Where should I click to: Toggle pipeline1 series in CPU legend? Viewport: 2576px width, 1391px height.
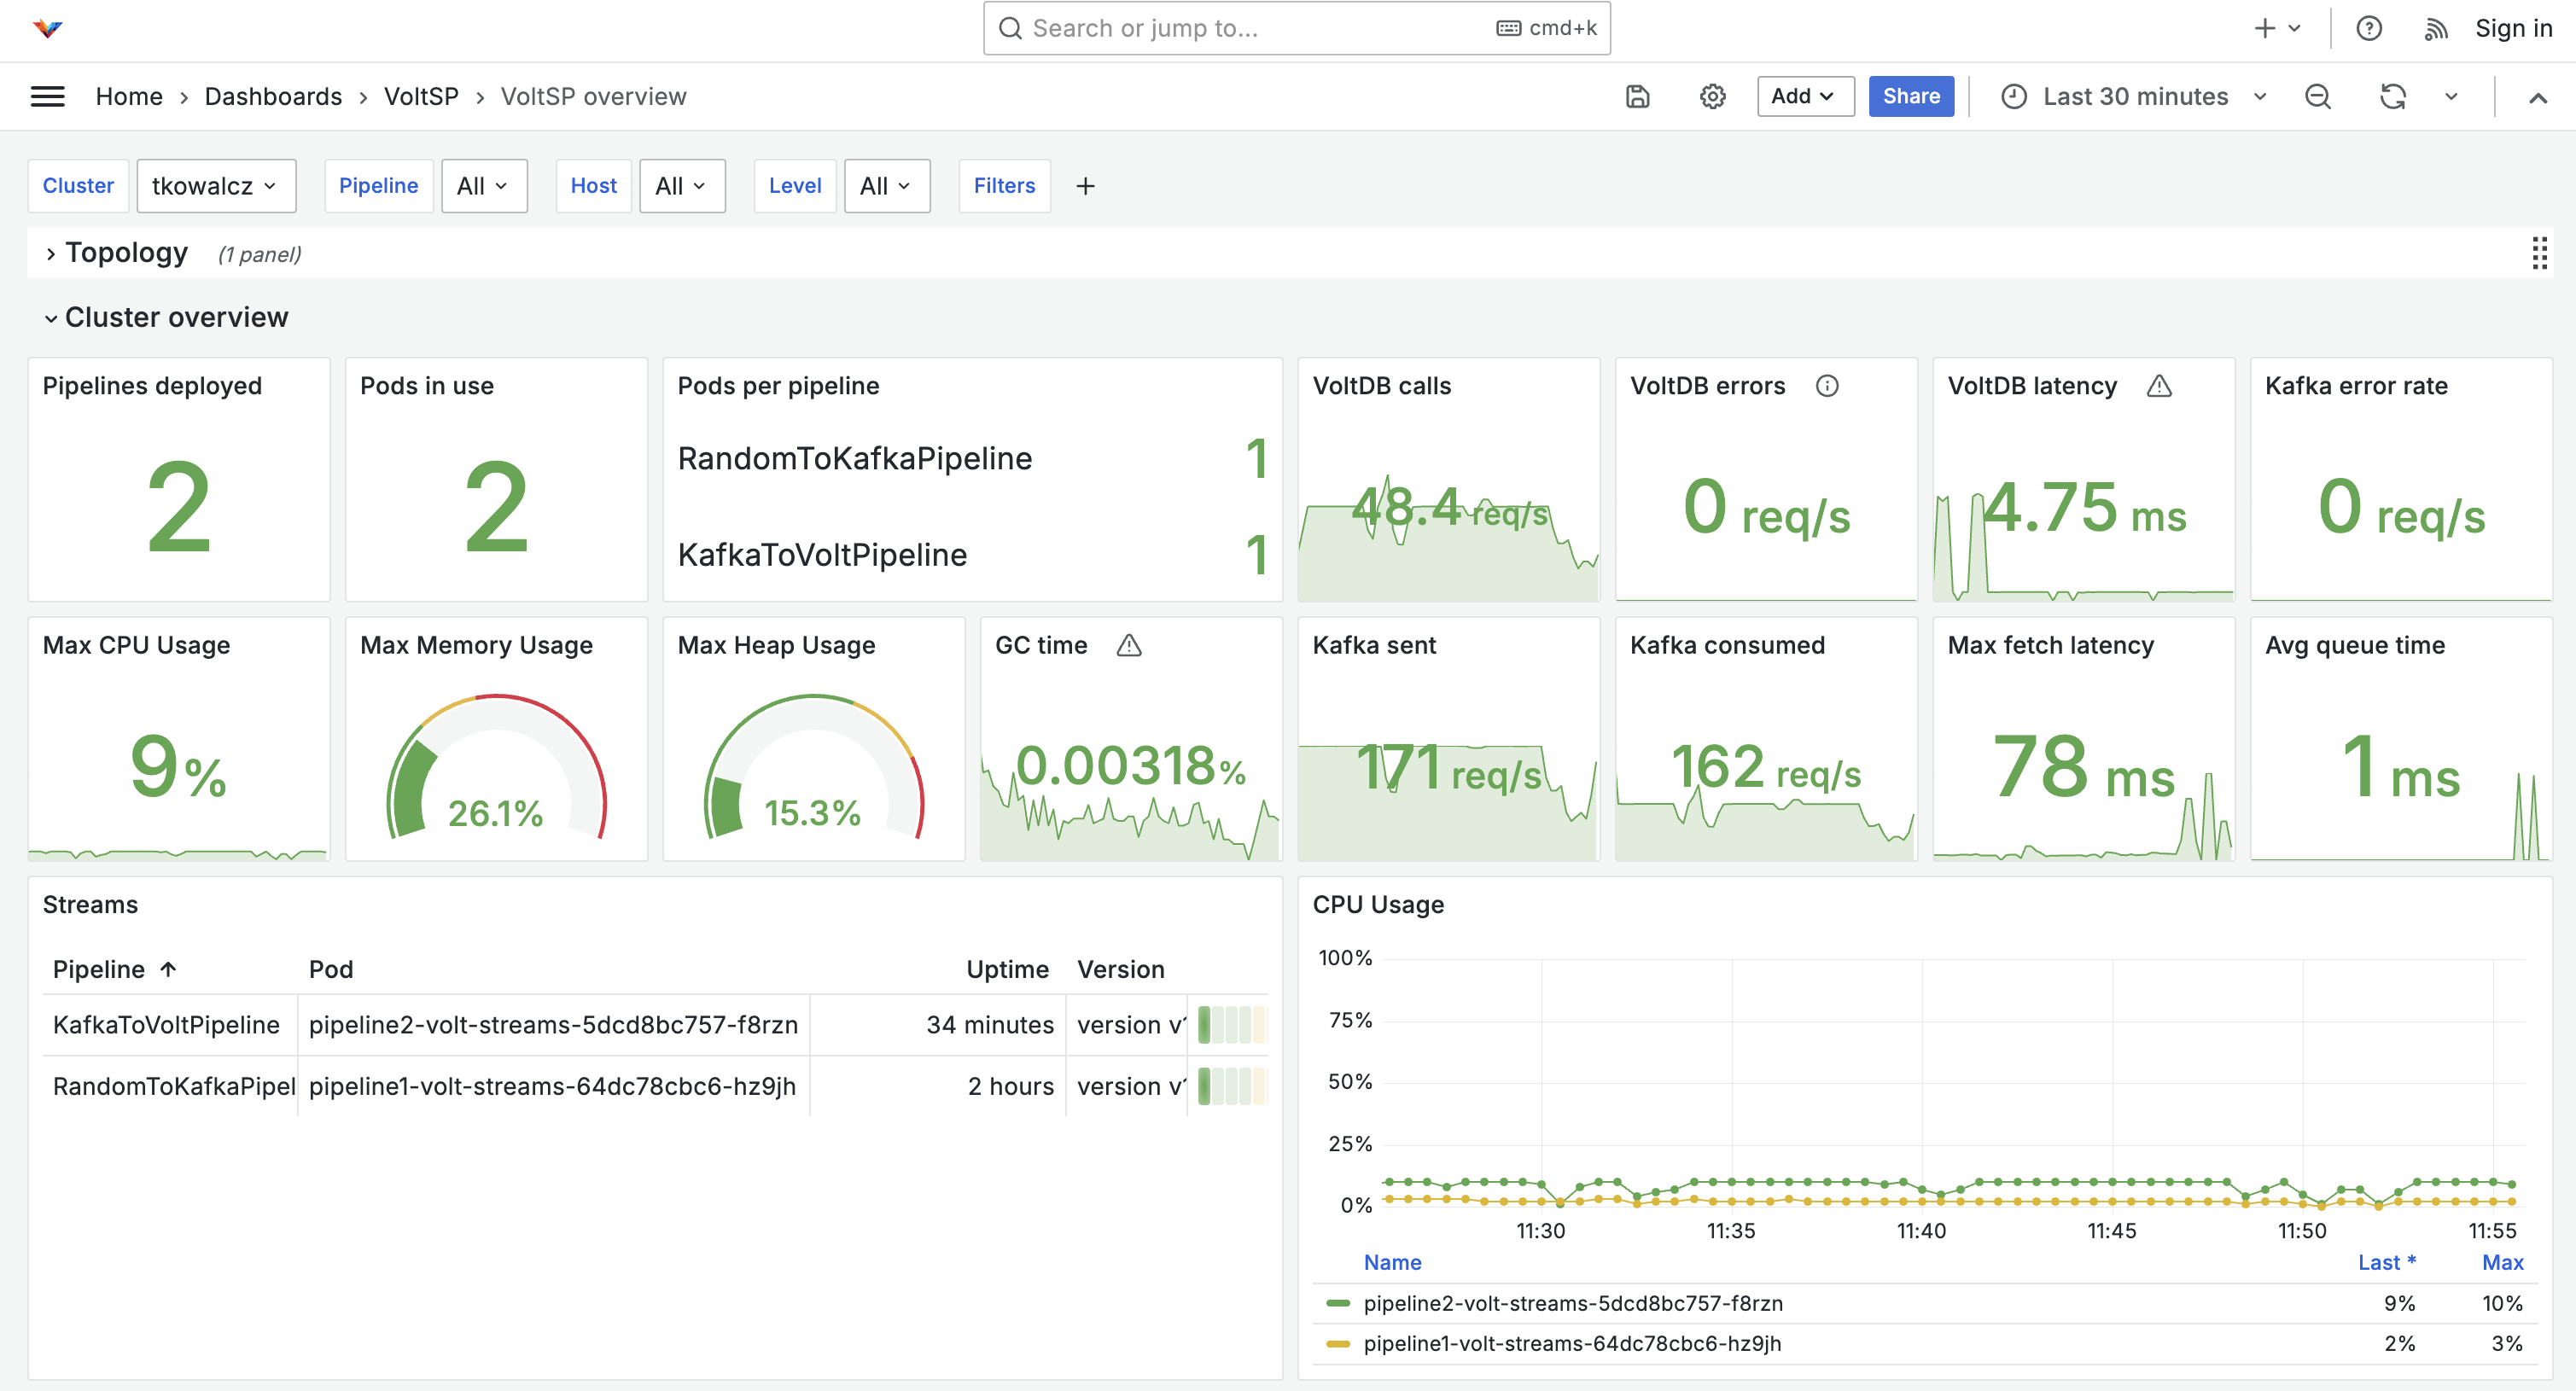[x=1571, y=1343]
